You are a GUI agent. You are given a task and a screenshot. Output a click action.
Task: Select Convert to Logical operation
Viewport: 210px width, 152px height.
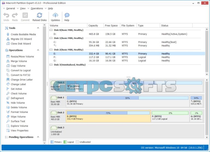point(19,70)
